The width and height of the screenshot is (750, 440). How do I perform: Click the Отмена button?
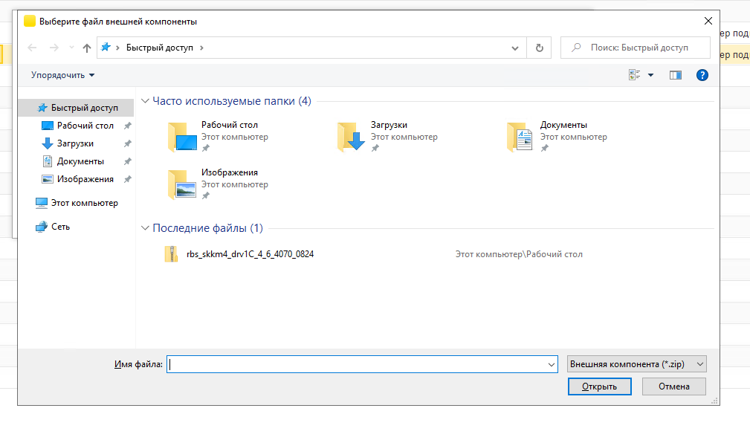pos(673,386)
